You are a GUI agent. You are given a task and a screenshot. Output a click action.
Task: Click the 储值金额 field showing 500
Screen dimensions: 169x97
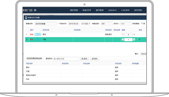(107, 24)
